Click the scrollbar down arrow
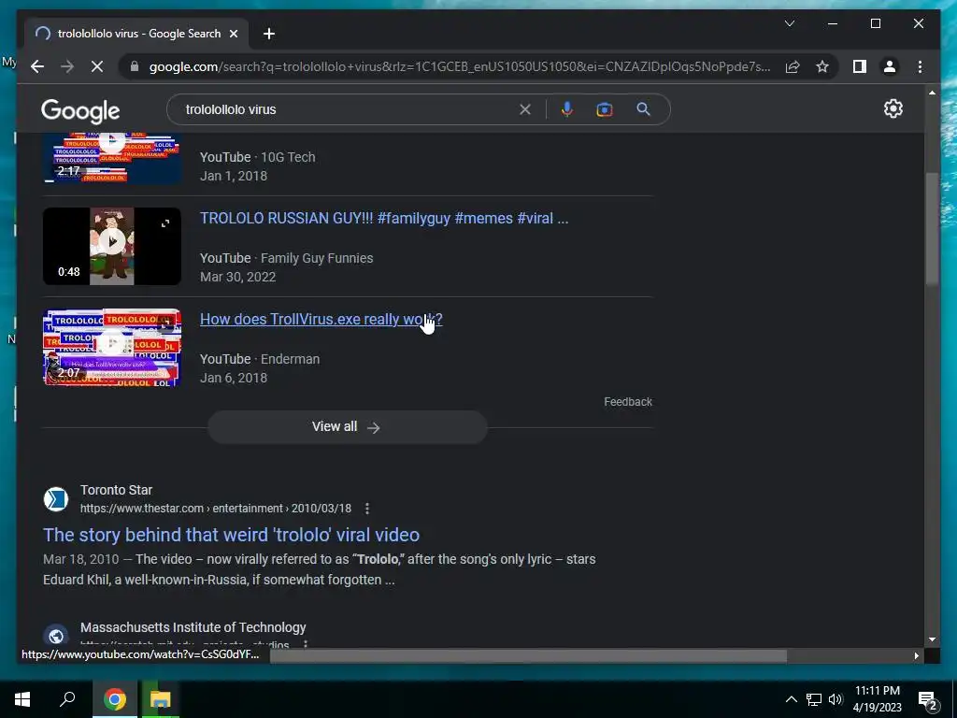Viewport: 957px width, 718px height. [x=932, y=639]
